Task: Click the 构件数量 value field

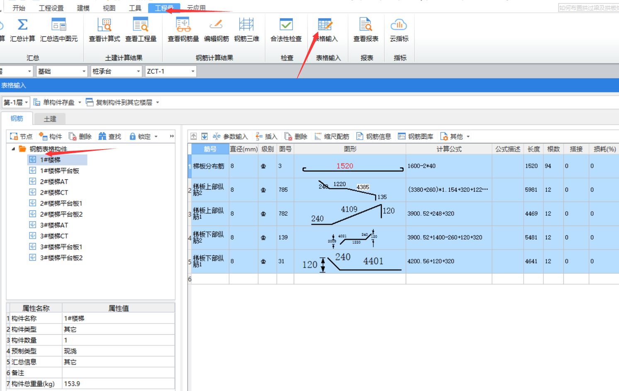Action: point(118,340)
